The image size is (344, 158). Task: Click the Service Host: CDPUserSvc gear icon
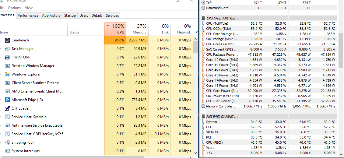7,134
